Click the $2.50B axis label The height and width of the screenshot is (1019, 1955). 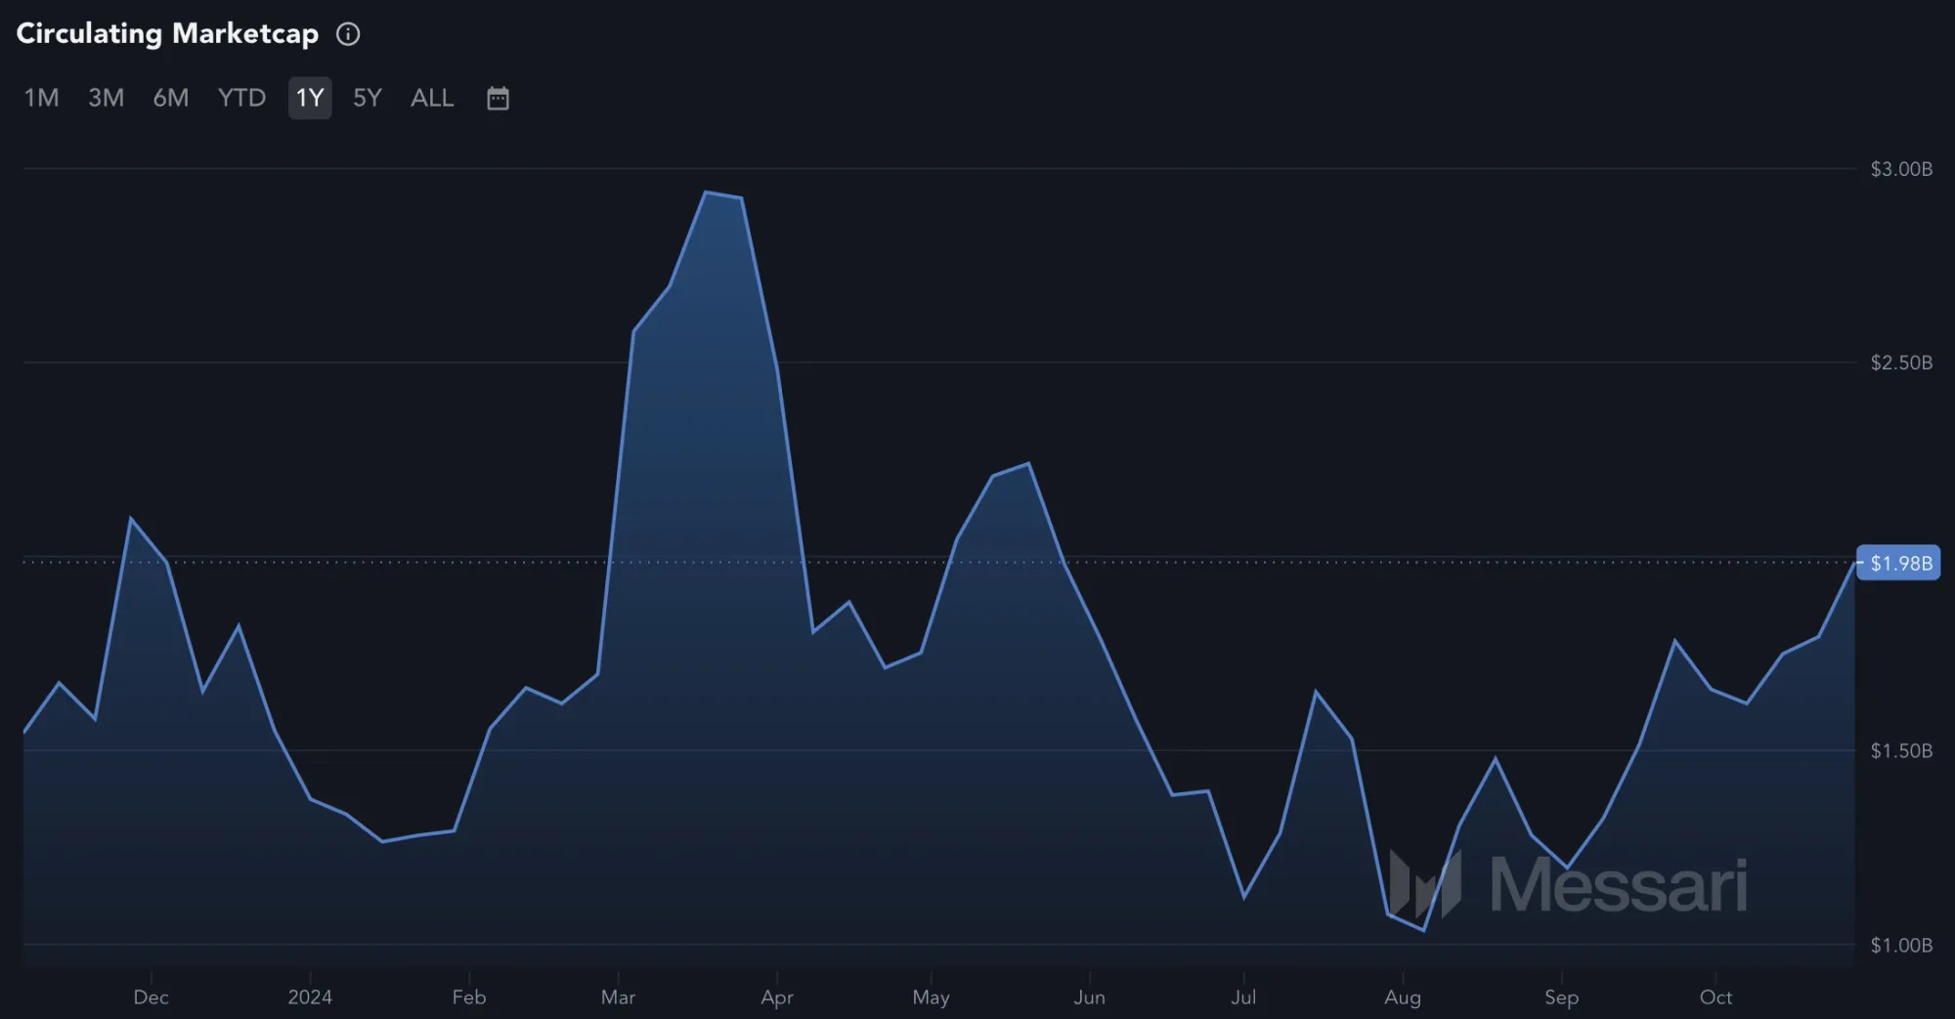(x=1901, y=362)
